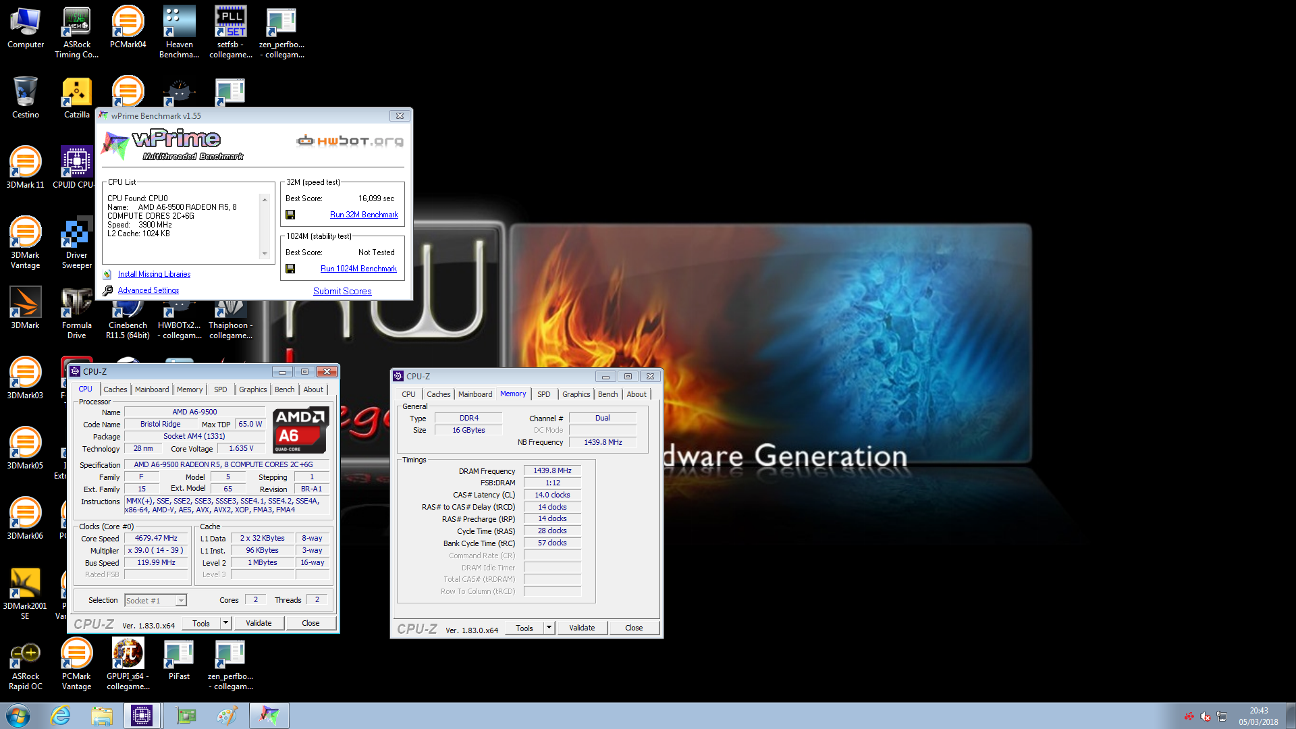Click Validate button in left CPU-Z
The height and width of the screenshot is (729, 1296).
point(259,623)
